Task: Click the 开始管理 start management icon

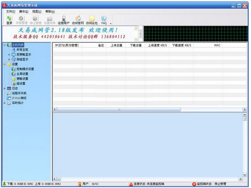Action: pyautogui.click(x=22, y=20)
